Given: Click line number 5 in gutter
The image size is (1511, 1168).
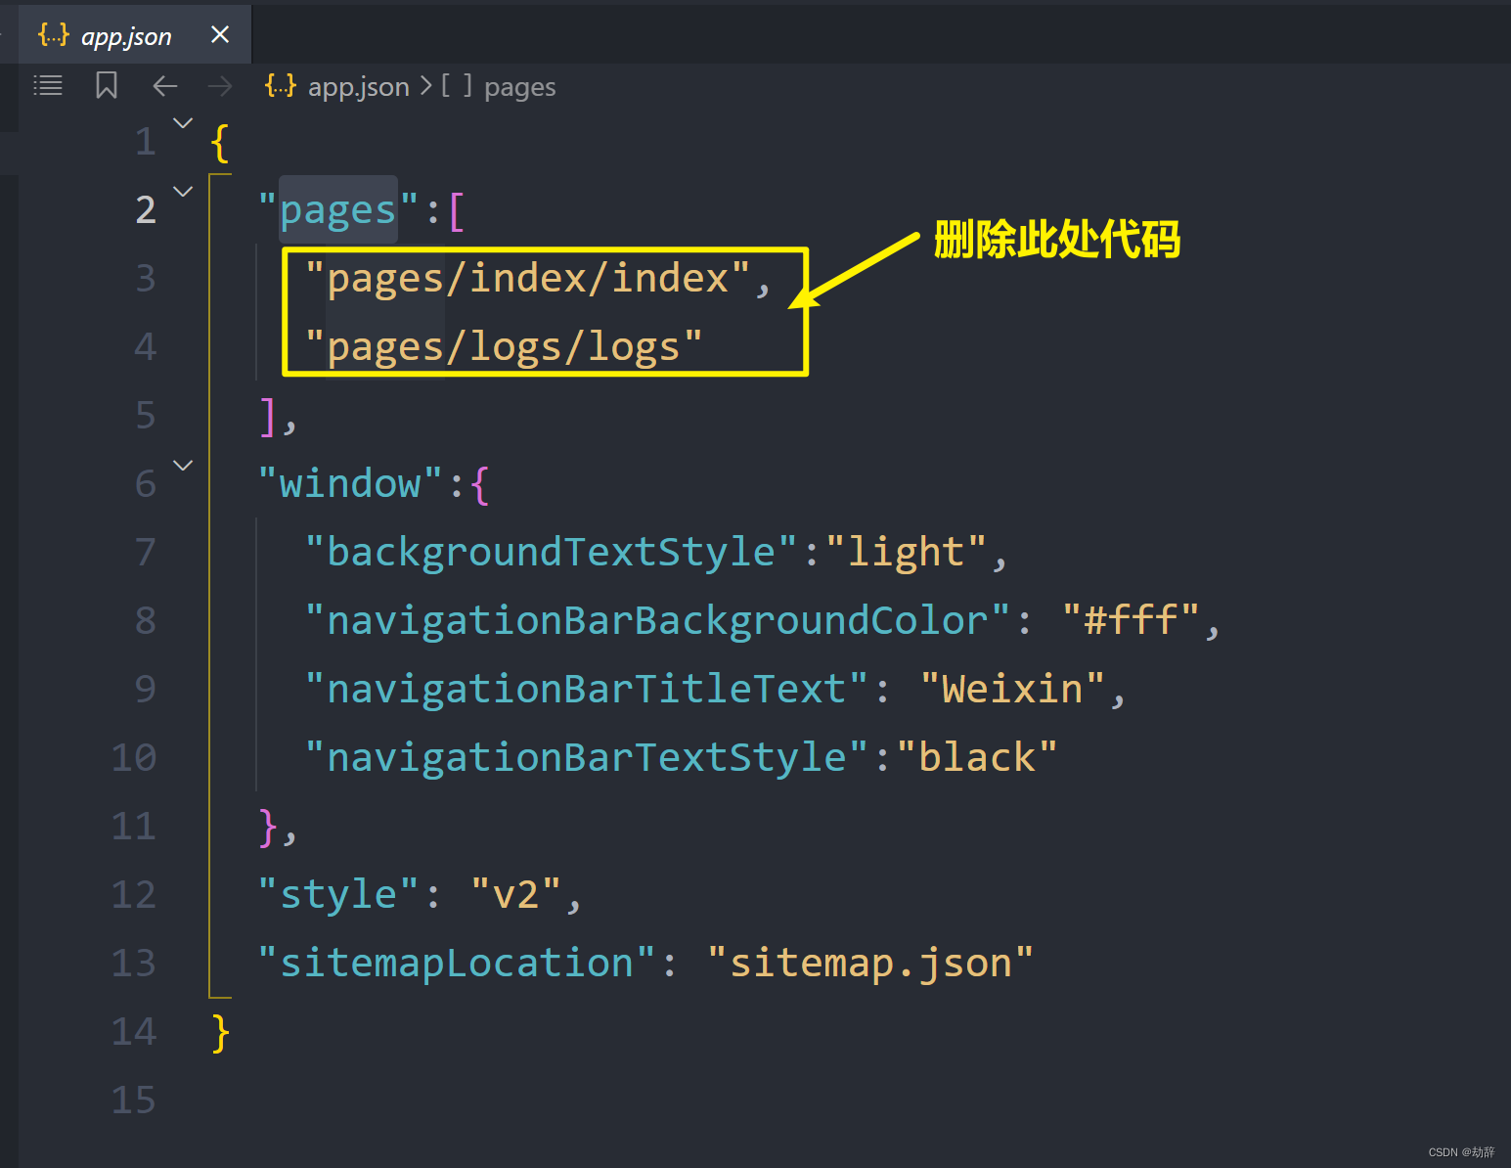Looking at the screenshot, I should point(145,416).
